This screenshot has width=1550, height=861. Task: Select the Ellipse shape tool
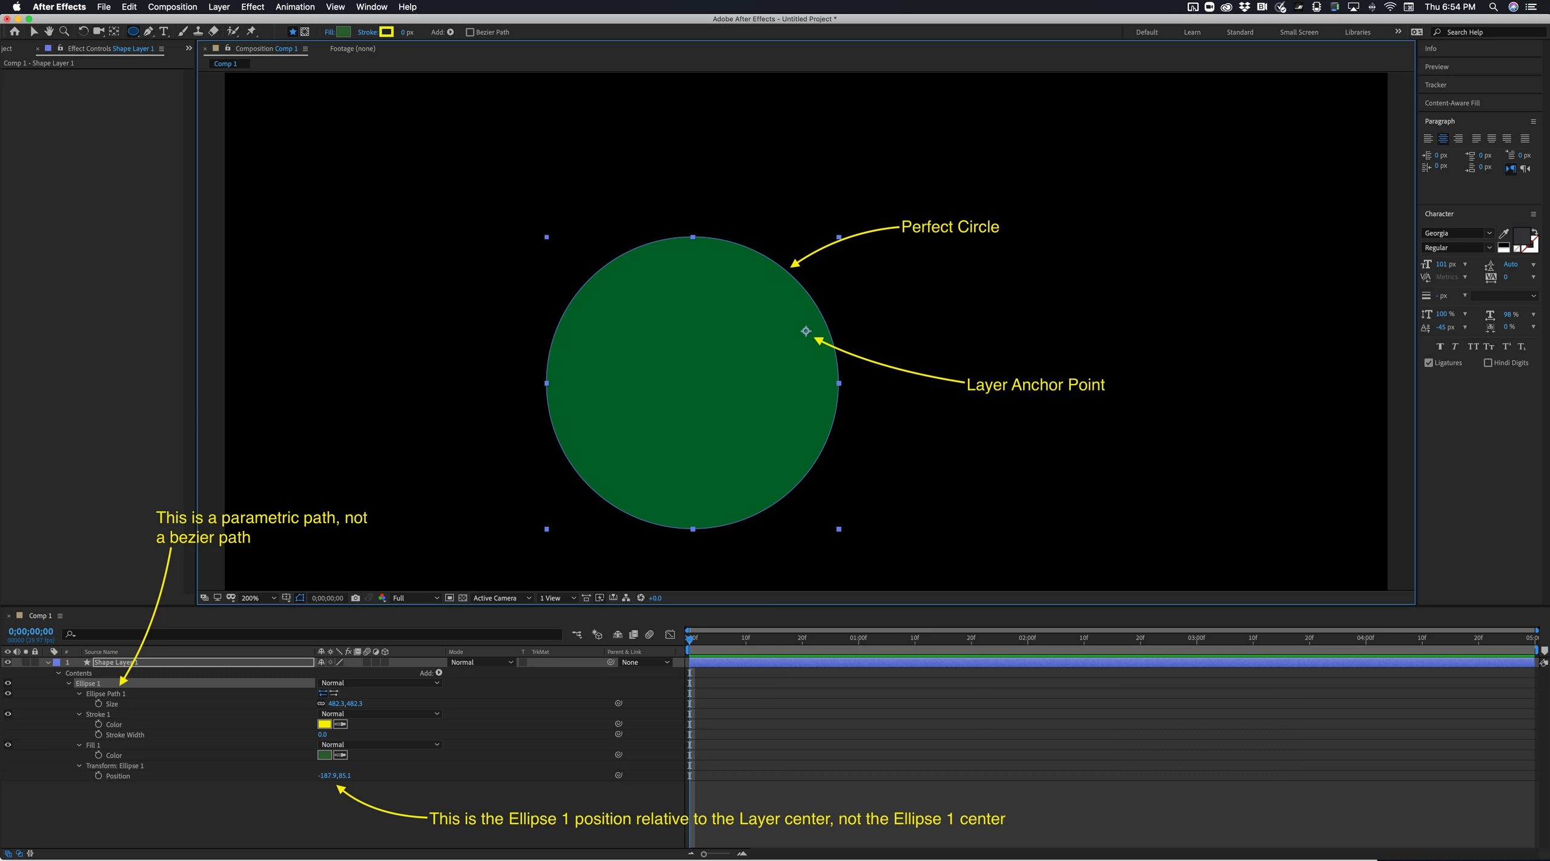coord(133,31)
